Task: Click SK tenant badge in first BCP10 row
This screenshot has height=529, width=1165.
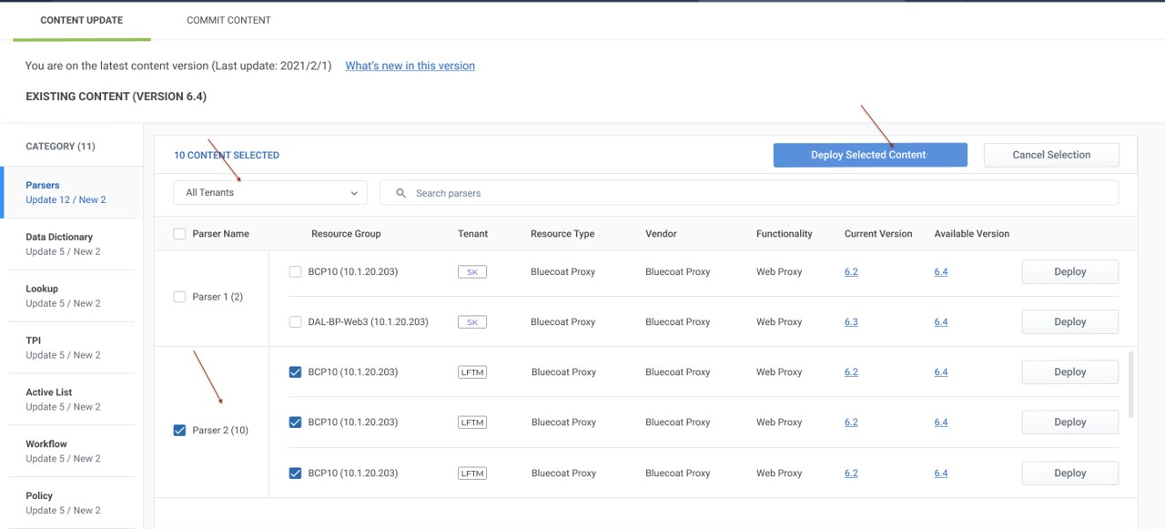Action: (x=471, y=272)
